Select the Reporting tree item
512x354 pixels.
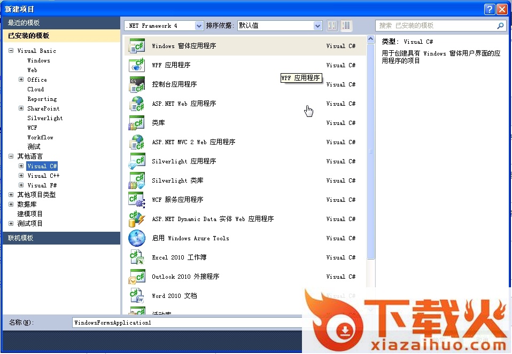(x=42, y=99)
